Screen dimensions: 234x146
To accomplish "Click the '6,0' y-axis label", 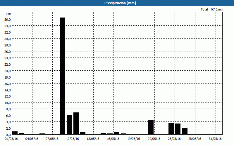I will point(8,115).
